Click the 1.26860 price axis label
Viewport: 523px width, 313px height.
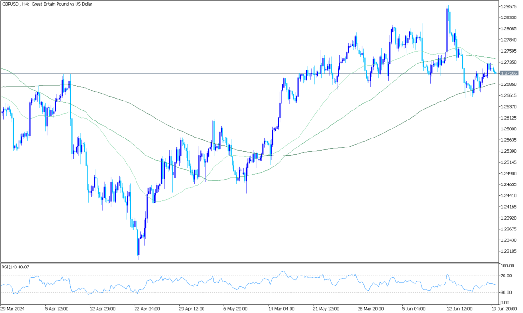click(509, 84)
